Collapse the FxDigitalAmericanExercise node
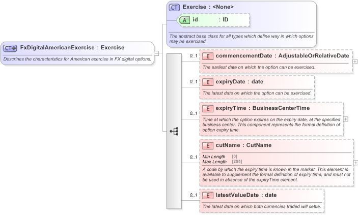The width and height of the screenshot is (358, 215). point(156,53)
